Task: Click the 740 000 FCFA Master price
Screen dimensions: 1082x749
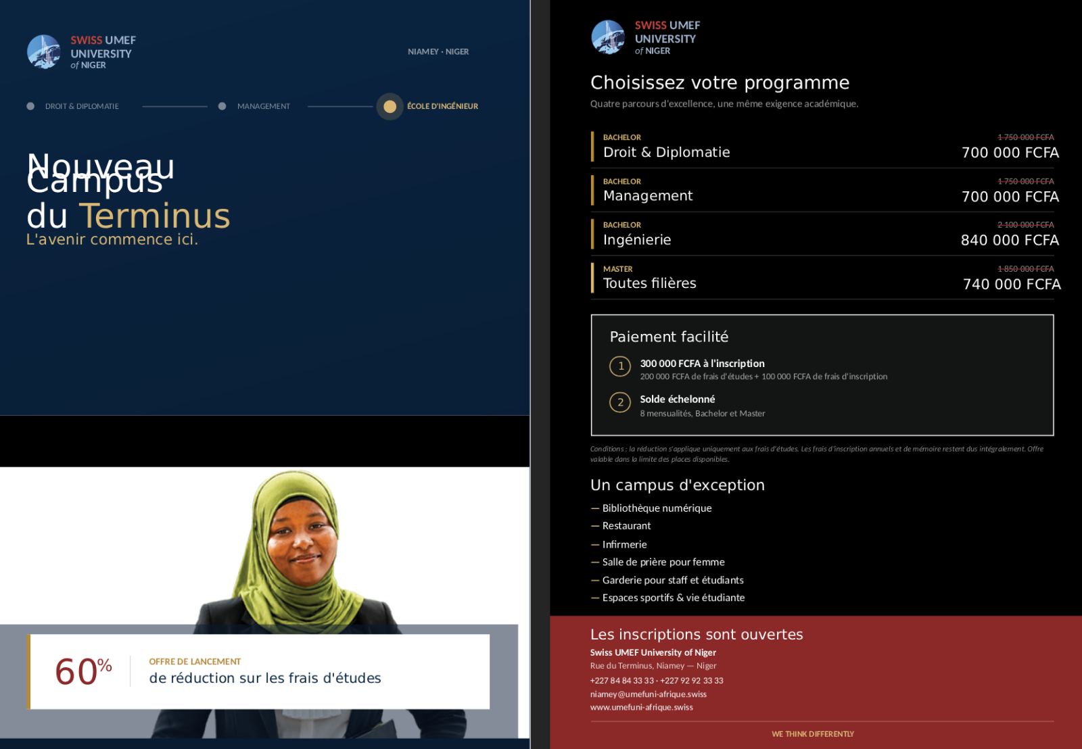Action: coord(1012,284)
